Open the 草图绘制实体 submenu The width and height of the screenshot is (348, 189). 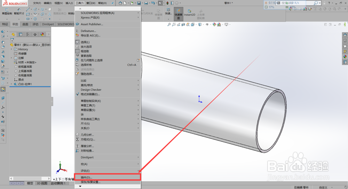click(108, 101)
